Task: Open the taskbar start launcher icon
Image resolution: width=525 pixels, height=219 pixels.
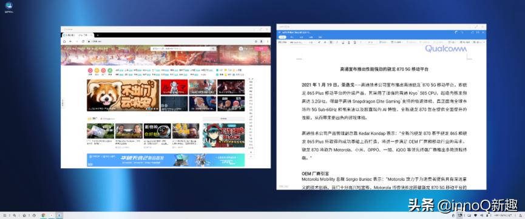Action: click(5, 215)
